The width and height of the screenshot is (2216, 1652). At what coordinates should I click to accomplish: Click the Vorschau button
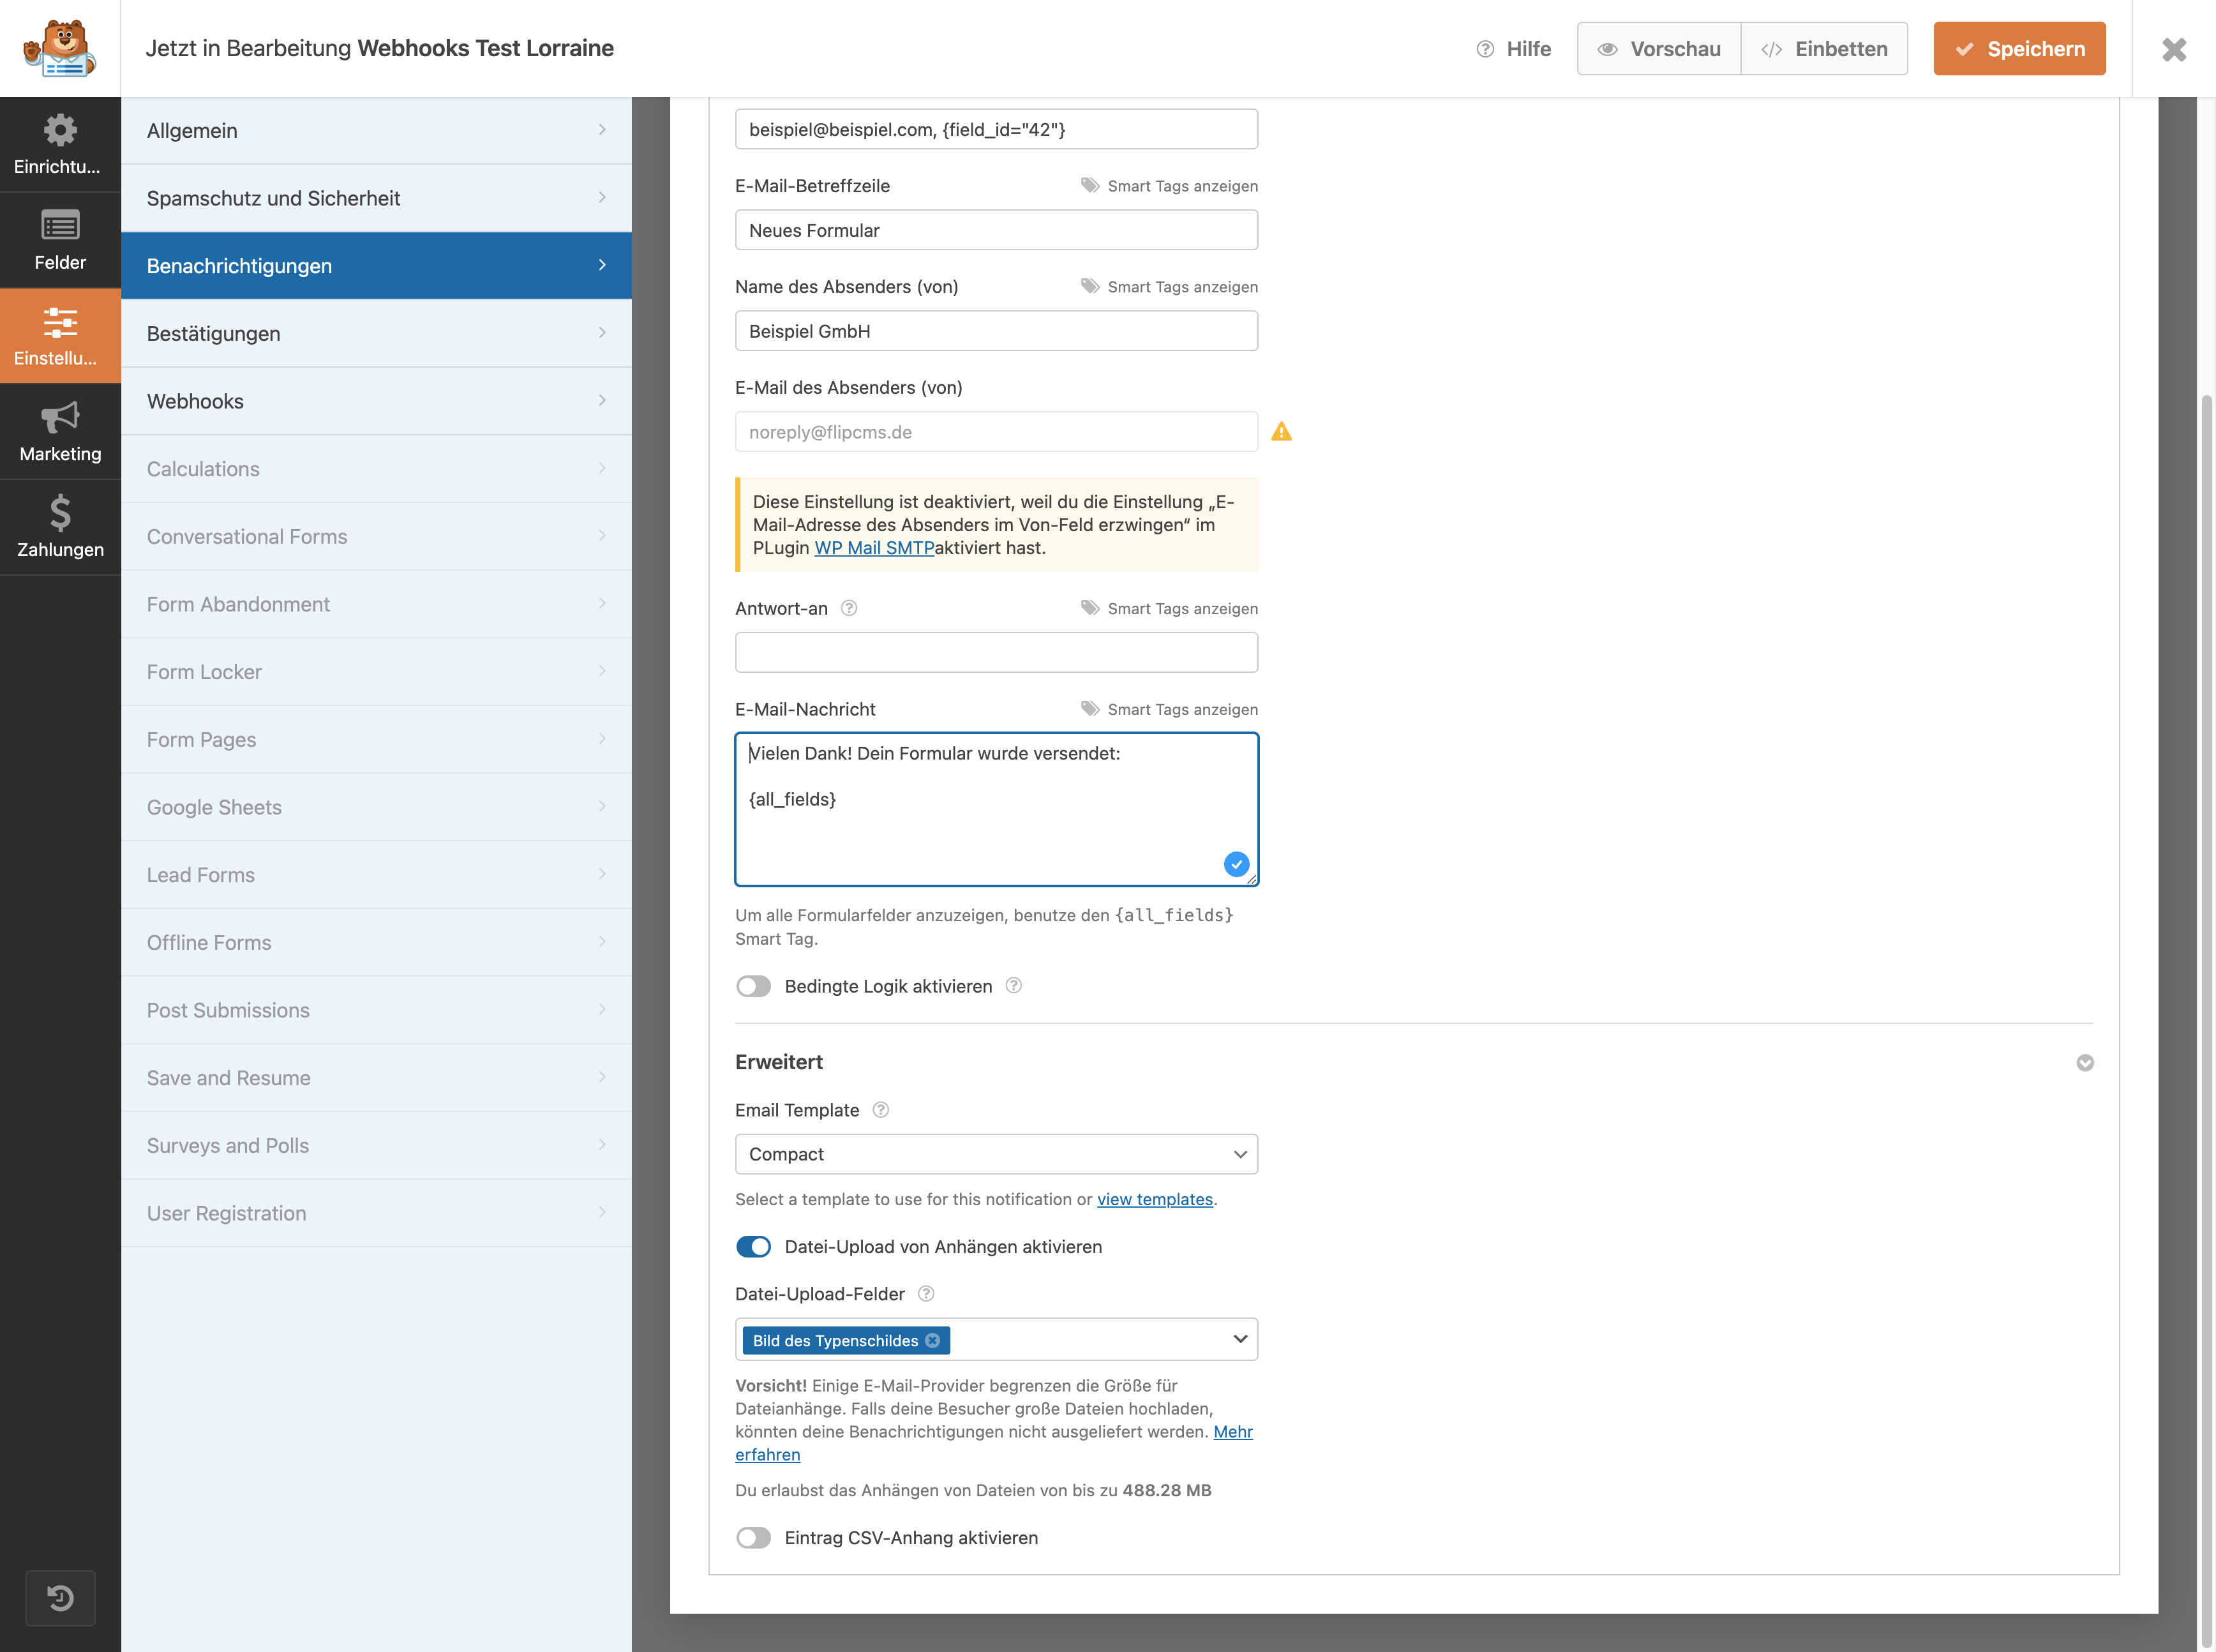coord(1659,49)
